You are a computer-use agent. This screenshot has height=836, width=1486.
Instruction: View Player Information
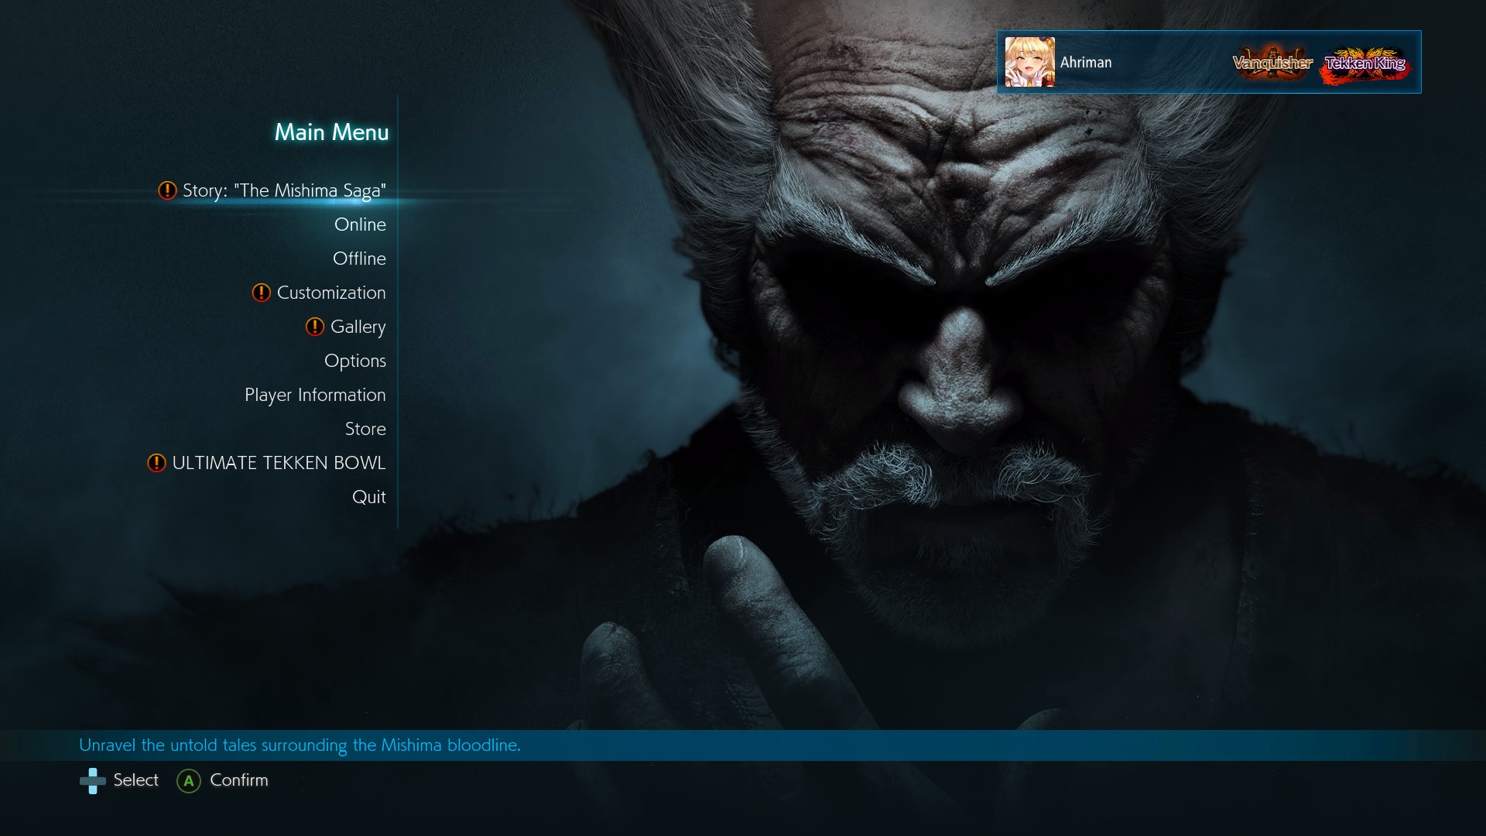pyautogui.click(x=315, y=395)
